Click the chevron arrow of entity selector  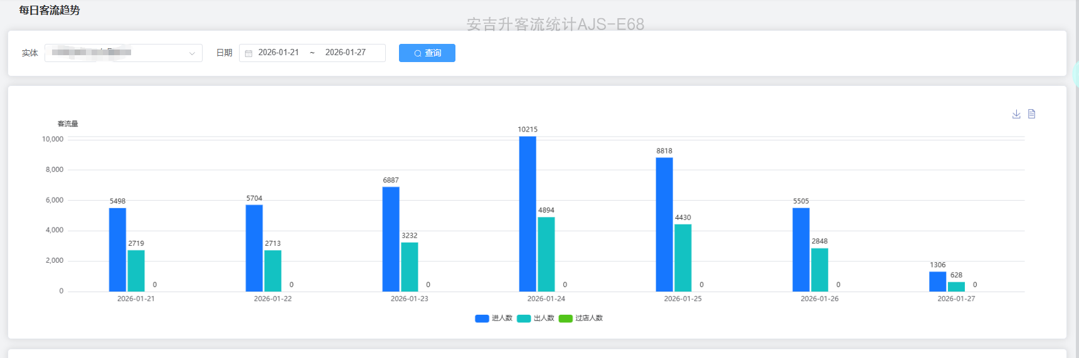tap(192, 53)
